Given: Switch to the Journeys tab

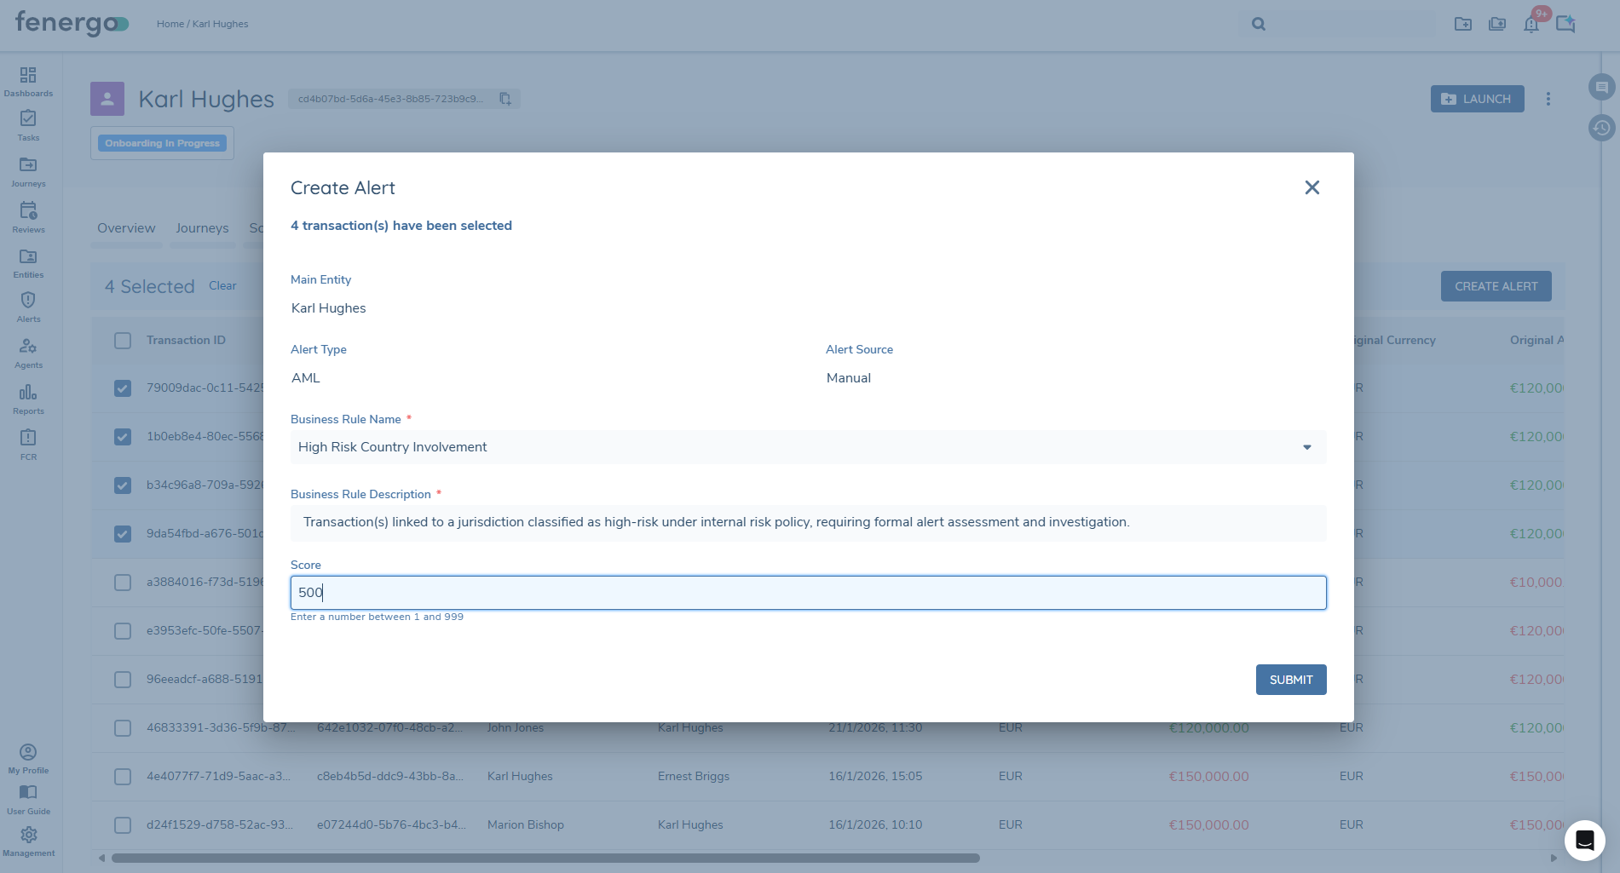Looking at the screenshot, I should pyautogui.click(x=202, y=227).
